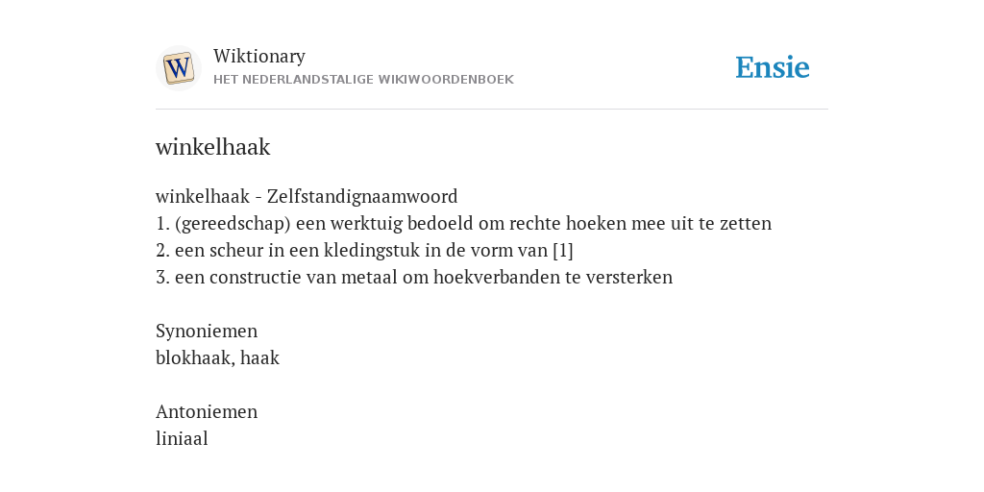Viewport: 984px width, 492px height.
Task: Click the horizontal divider below header
Action: (492, 110)
